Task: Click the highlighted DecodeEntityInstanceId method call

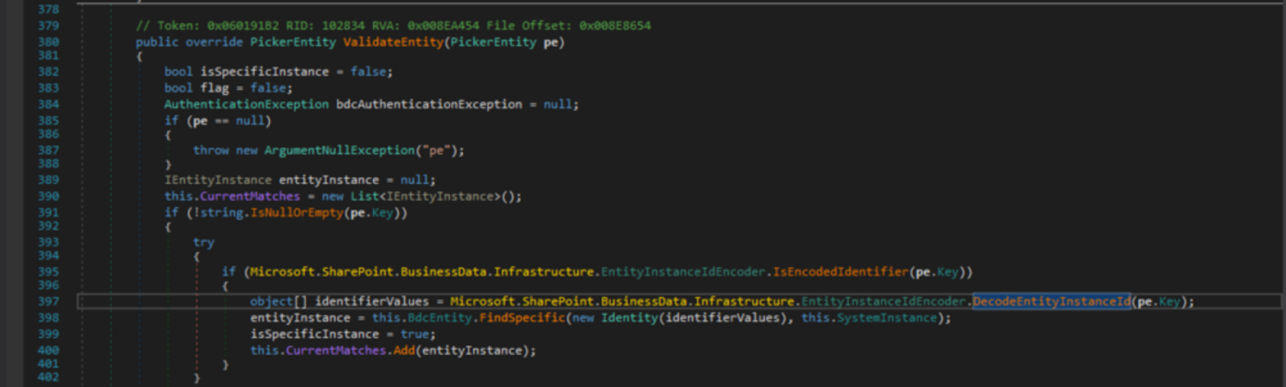Action: click(1051, 302)
